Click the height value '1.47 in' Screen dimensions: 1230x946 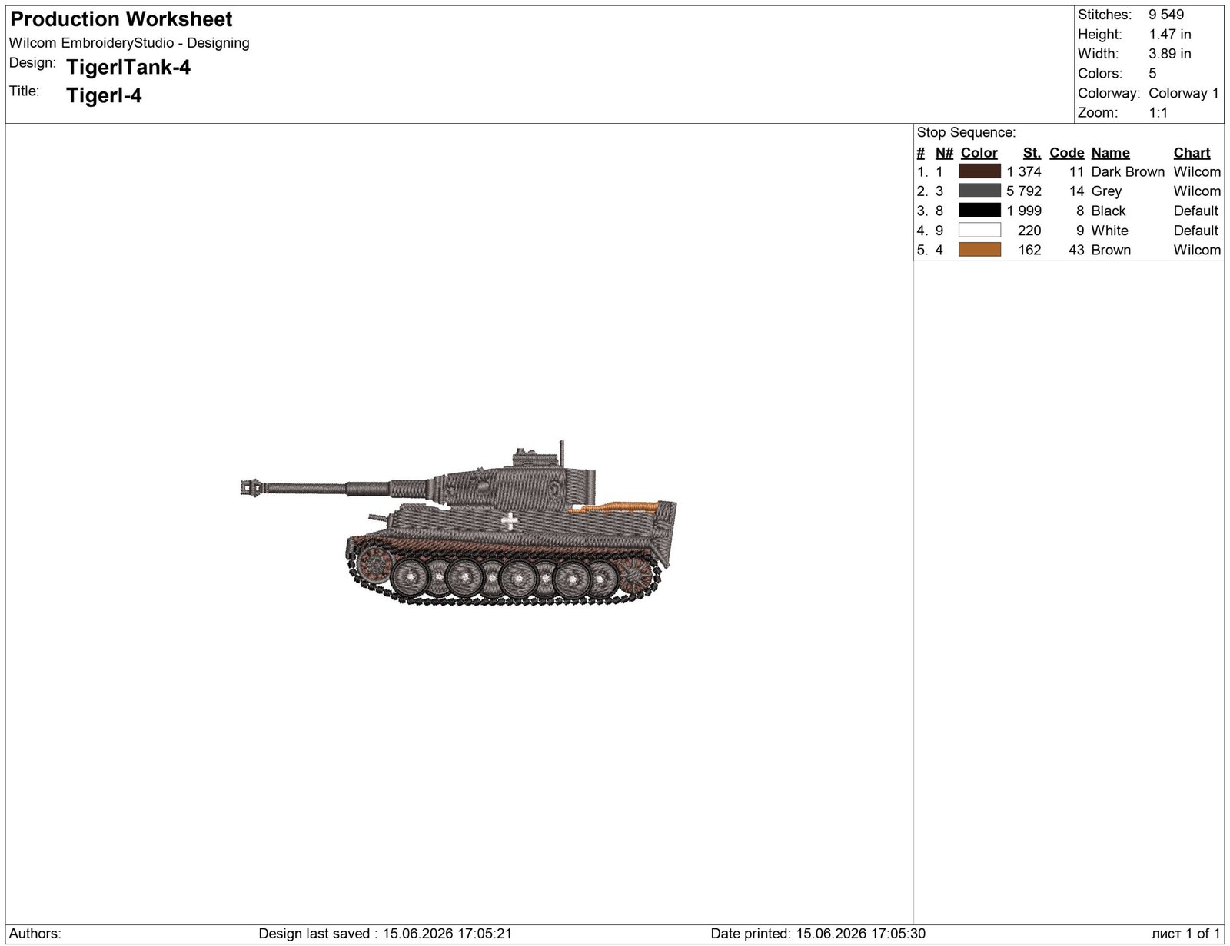pyautogui.click(x=1170, y=35)
